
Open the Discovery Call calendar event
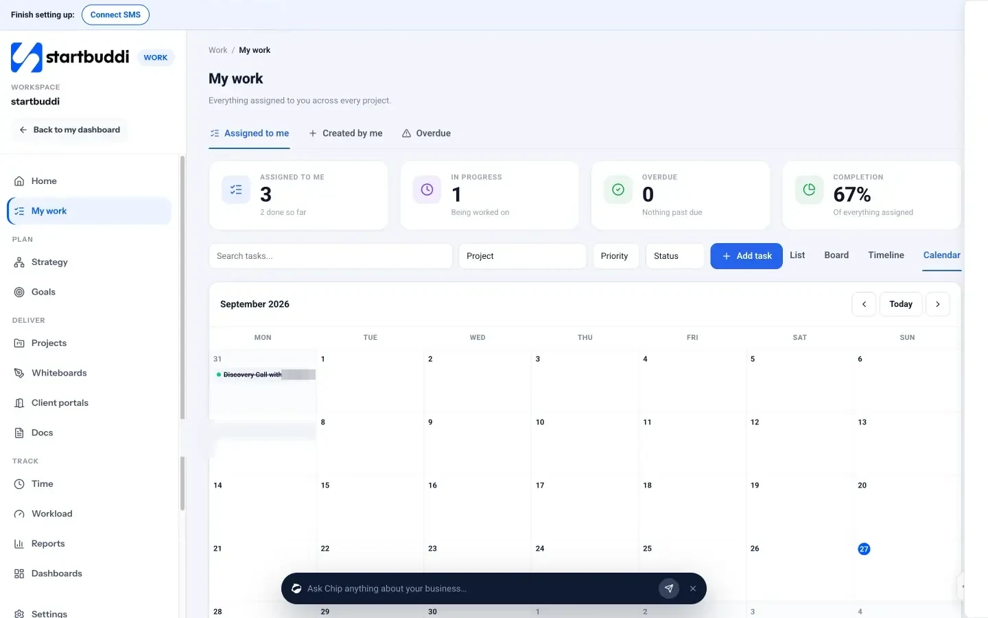pos(266,375)
